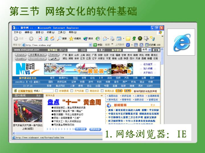Screen dimensions: 205x153
Task: Click the 搜索 button beside 本网
Action: pyautogui.click(x=156, y=50)
